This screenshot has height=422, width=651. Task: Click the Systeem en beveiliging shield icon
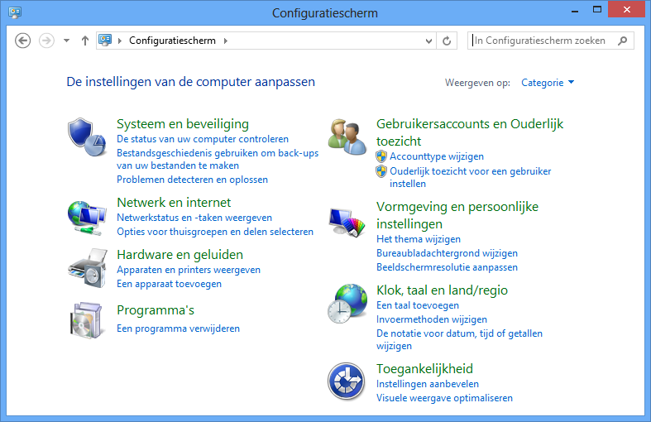pos(87,137)
